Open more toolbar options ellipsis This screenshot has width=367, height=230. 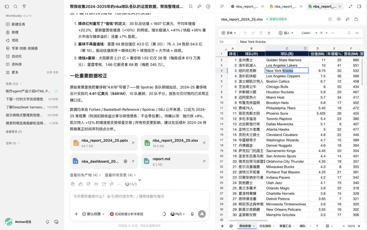(x=333, y=33)
